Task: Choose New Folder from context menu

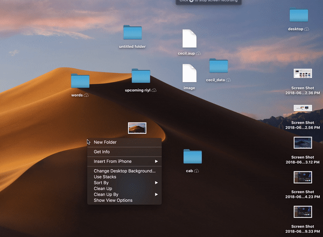Action: click(x=105, y=142)
